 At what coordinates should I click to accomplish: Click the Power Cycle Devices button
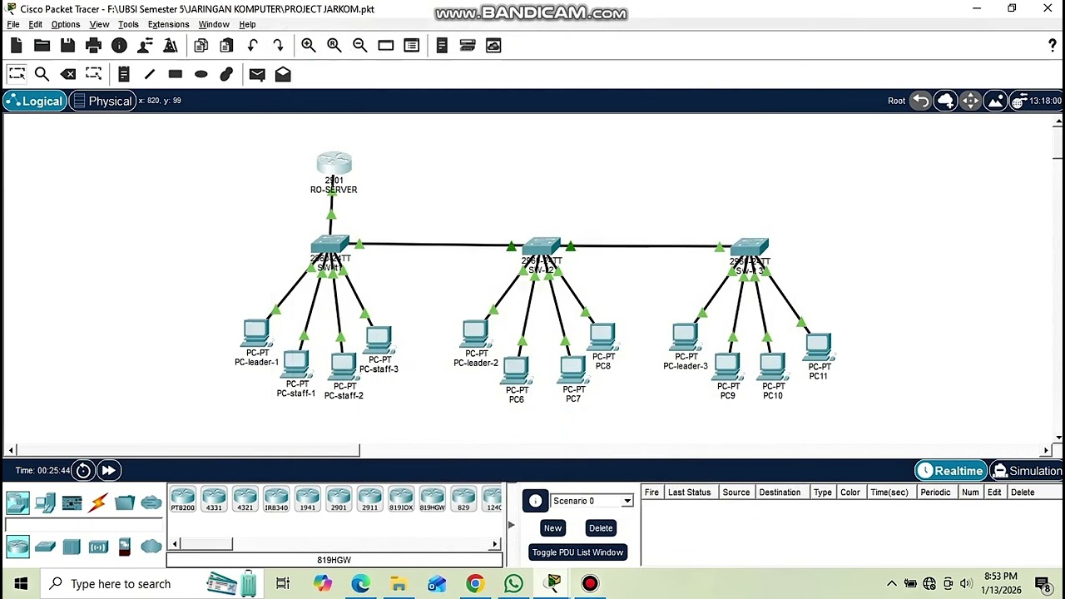(x=83, y=471)
